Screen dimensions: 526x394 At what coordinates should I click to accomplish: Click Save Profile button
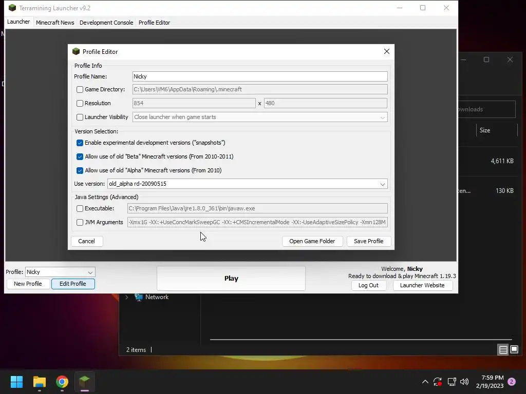pos(369,241)
